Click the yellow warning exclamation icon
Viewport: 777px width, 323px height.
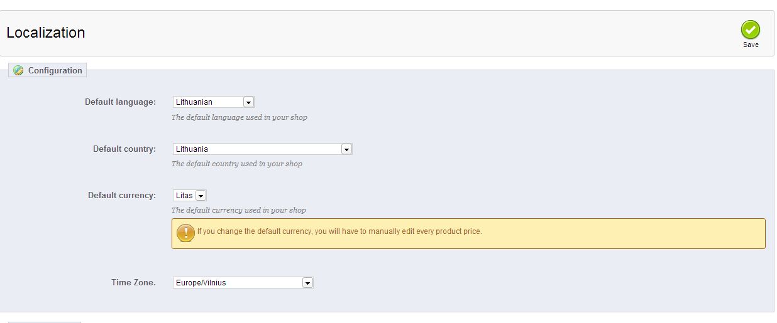pyautogui.click(x=185, y=233)
